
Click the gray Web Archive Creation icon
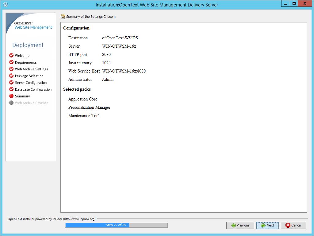coord(11,103)
